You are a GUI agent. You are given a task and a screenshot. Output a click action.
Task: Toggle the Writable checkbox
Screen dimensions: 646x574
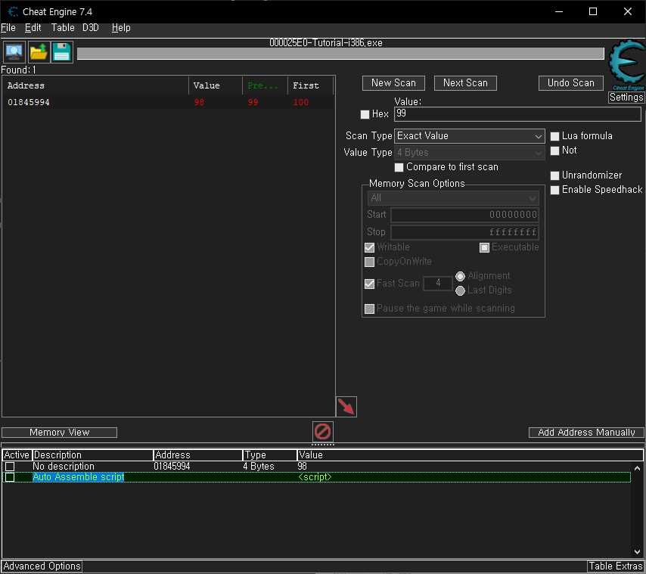tap(370, 247)
